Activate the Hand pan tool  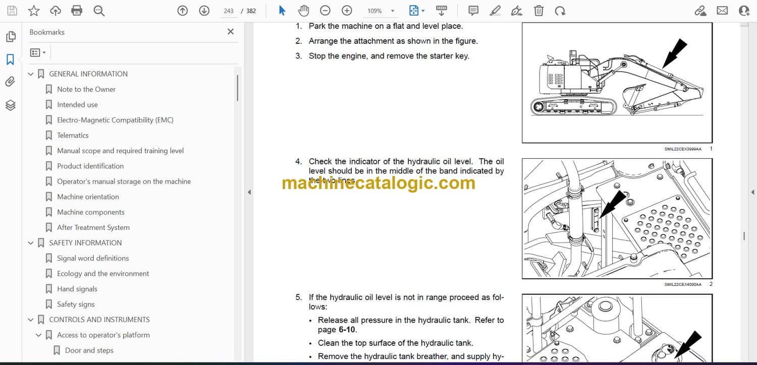[303, 11]
